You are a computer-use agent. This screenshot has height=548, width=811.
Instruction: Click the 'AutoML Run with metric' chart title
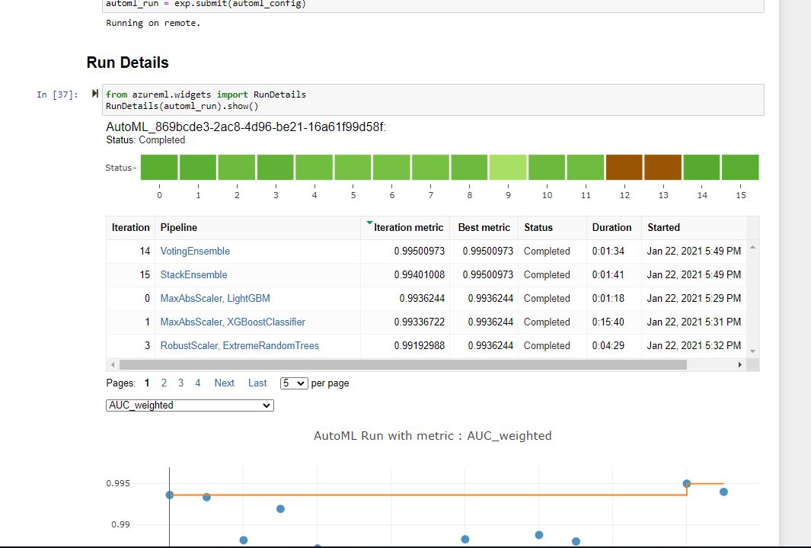pyautogui.click(x=433, y=436)
